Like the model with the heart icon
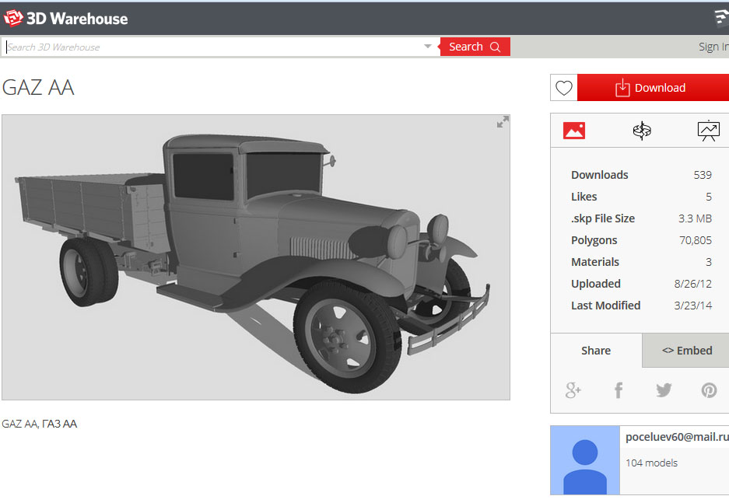Image resolution: width=729 pixels, height=503 pixels. pyautogui.click(x=564, y=88)
